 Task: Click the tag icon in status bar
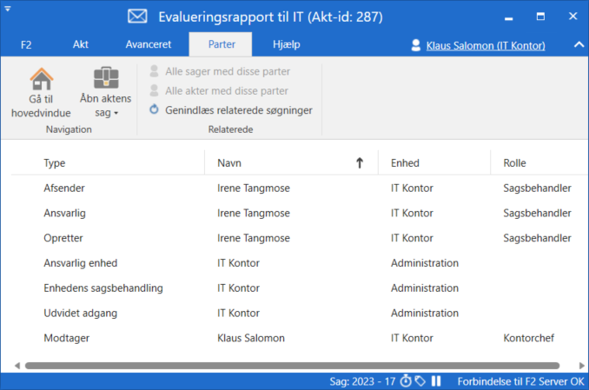420,381
